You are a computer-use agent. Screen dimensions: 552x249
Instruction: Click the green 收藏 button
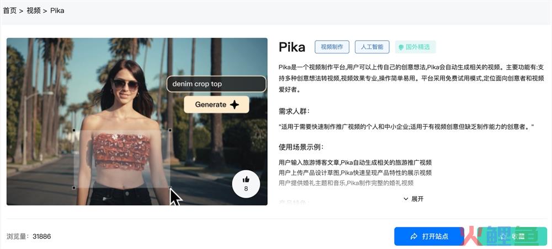click(x=512, y=236)
